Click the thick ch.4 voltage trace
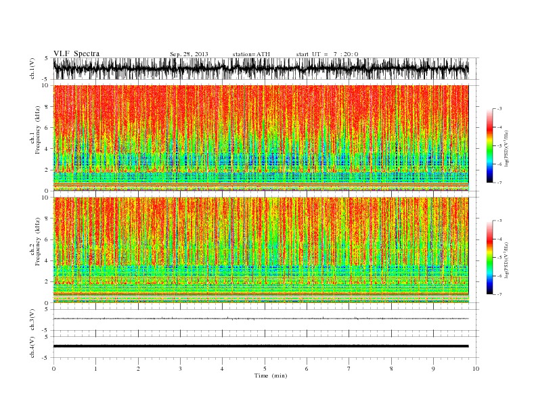 (261, 346)
